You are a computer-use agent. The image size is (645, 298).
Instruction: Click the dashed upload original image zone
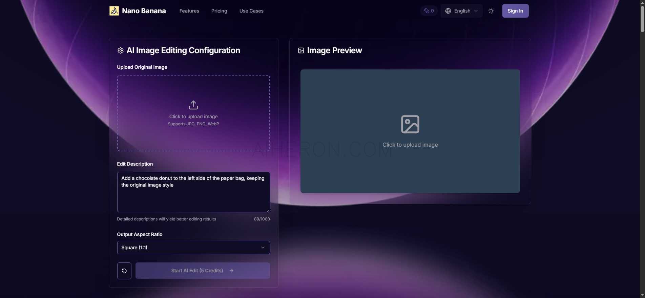pyautogui.click(x=193, y=113)
